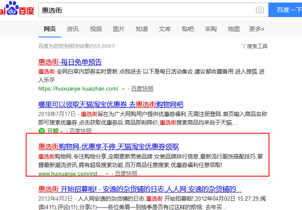This screenshot has width=302, height=210.
Task: Switch to the 视频 tab
Action: [x=96, y=29]
